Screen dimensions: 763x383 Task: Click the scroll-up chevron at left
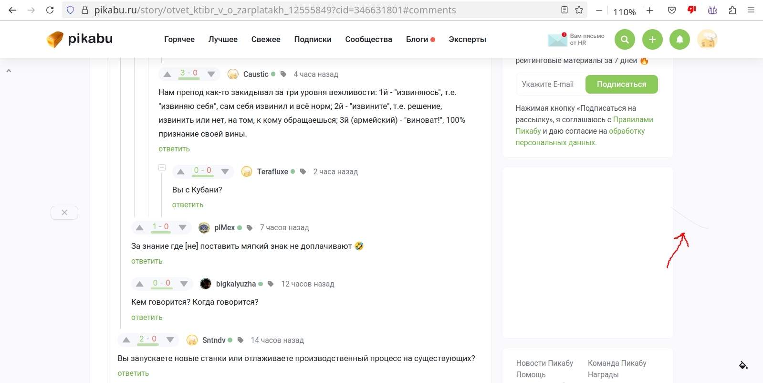(x=9, y=71)
